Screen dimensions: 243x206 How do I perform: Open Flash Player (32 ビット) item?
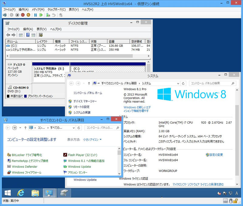click(x=83, y=155)
